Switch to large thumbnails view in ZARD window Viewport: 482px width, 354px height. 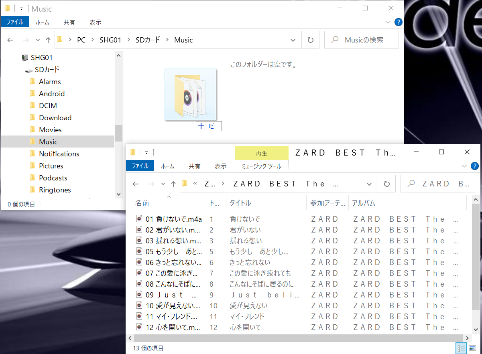(x=472, y=348)
